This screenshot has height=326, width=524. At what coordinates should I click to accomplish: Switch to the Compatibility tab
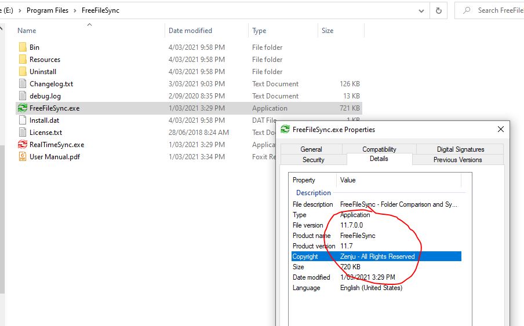click(379, 149)
